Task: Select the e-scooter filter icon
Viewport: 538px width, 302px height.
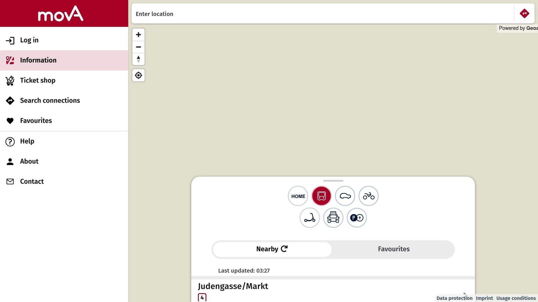Action: click(310, 218)
